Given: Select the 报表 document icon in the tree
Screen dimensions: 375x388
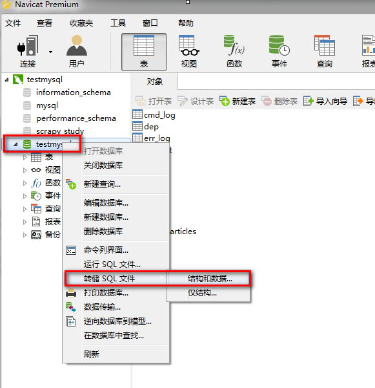Looking at the screenshot, I should pos(36,221).
